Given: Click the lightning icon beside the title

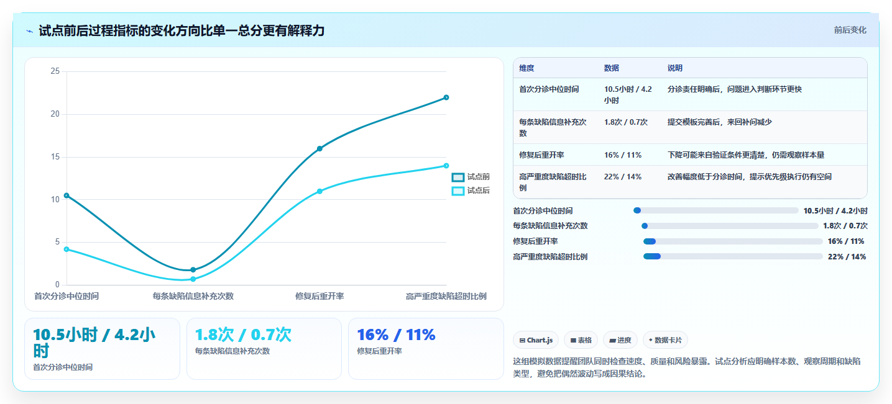Looking at the screenshot, I should click(x=30, y=31).
